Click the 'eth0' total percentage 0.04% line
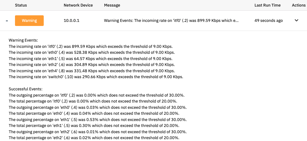The image size is (307, 141). tap(93, 113)
